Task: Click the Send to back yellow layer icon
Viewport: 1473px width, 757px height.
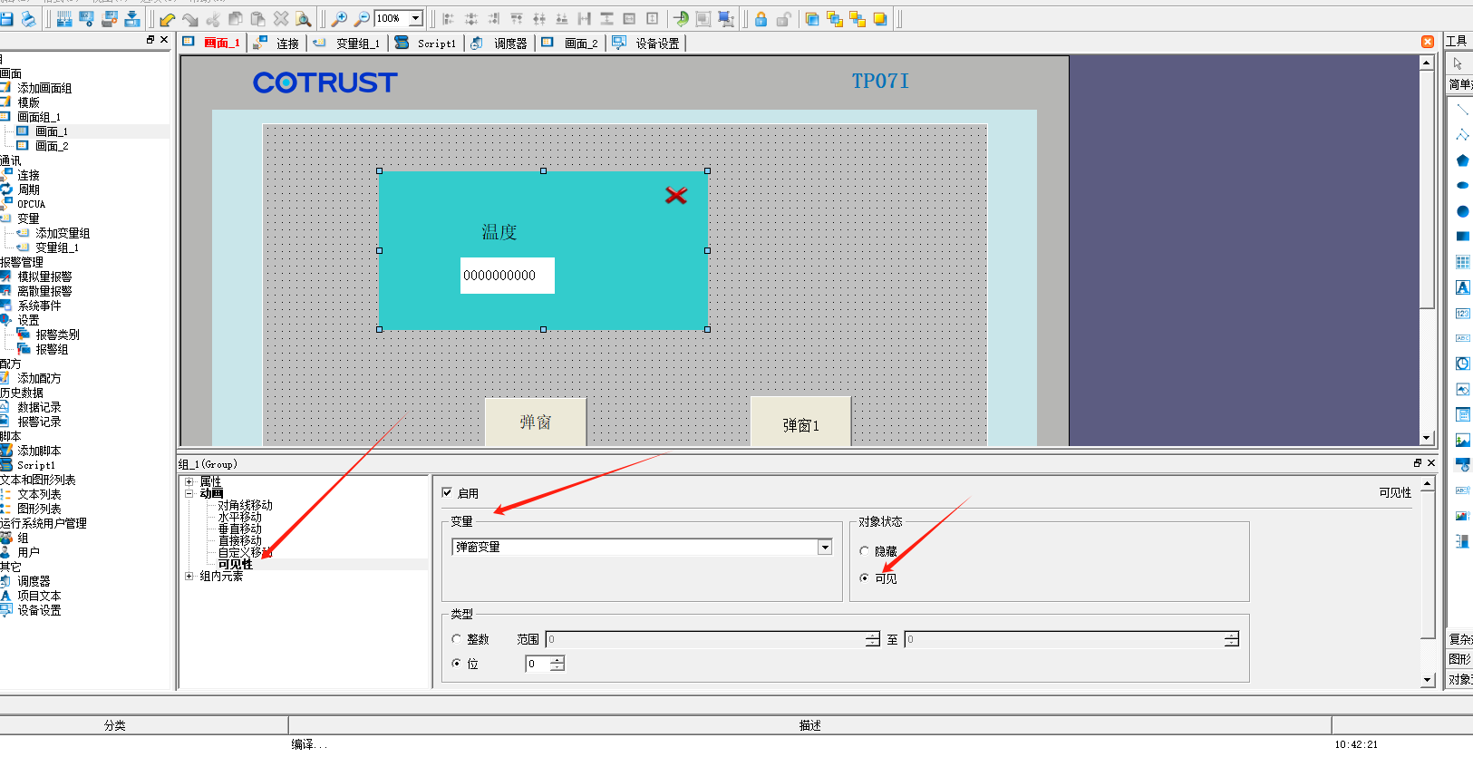Action: [880, 18]
